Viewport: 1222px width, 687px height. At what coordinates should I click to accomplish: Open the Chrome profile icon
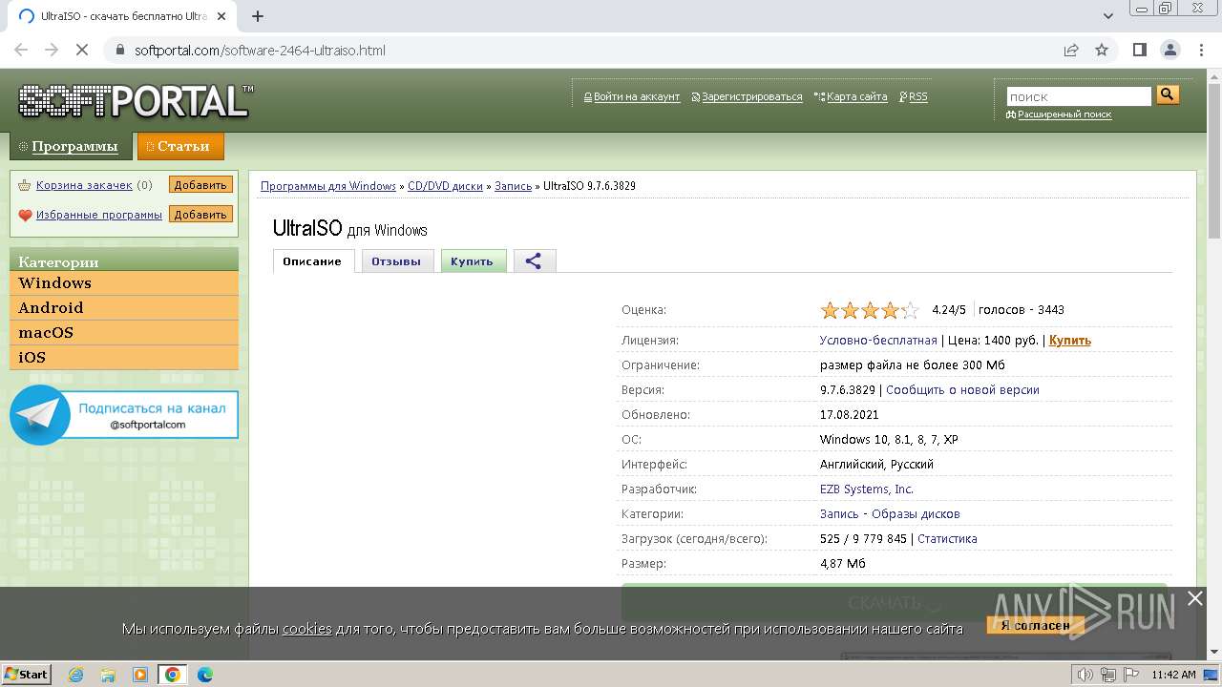tap(1169, 50)
